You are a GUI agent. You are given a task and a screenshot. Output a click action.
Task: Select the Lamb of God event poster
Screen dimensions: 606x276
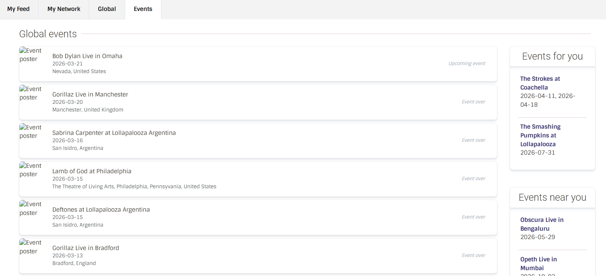pyautogui.click(x=31, y=170)
